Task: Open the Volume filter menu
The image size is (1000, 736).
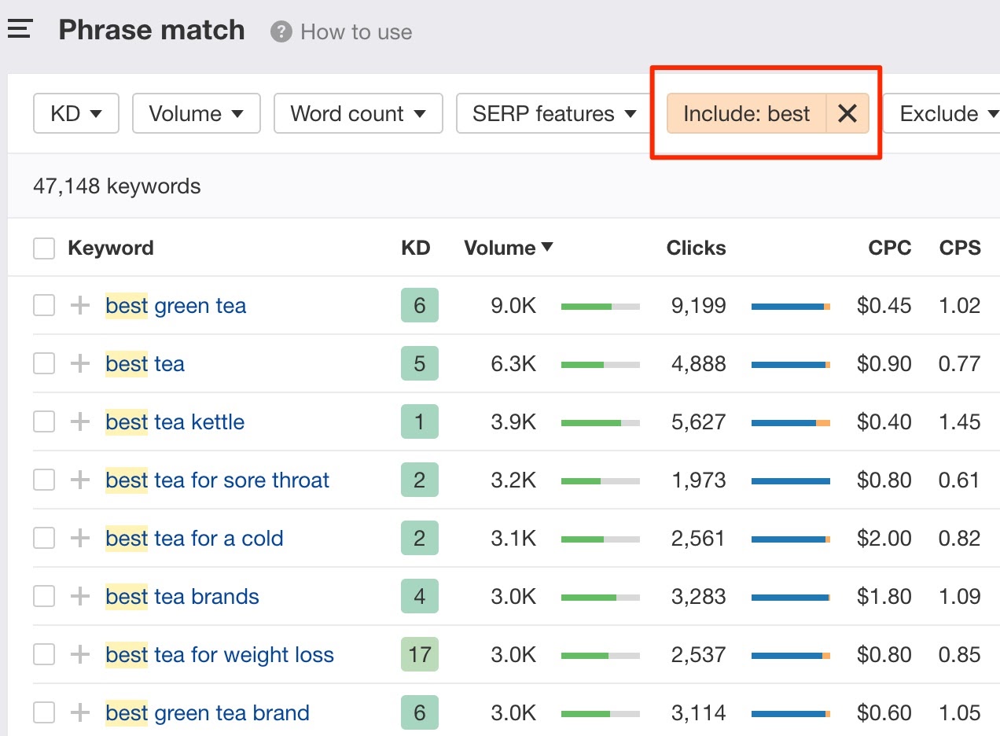Action: 196,113
